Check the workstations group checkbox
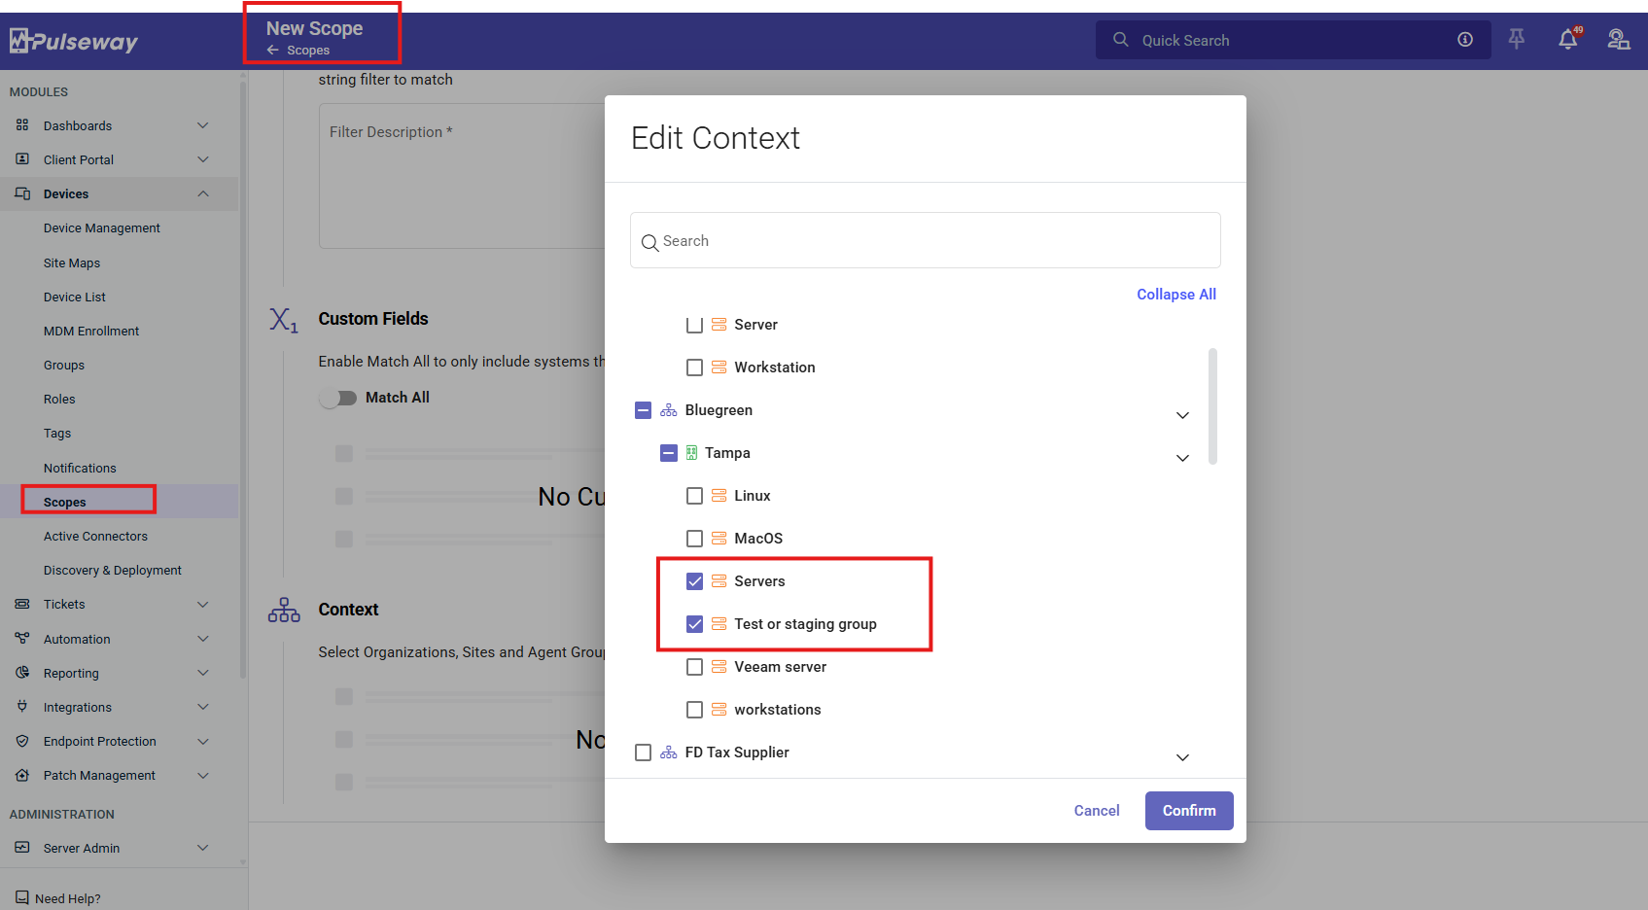 pos(694,710)
